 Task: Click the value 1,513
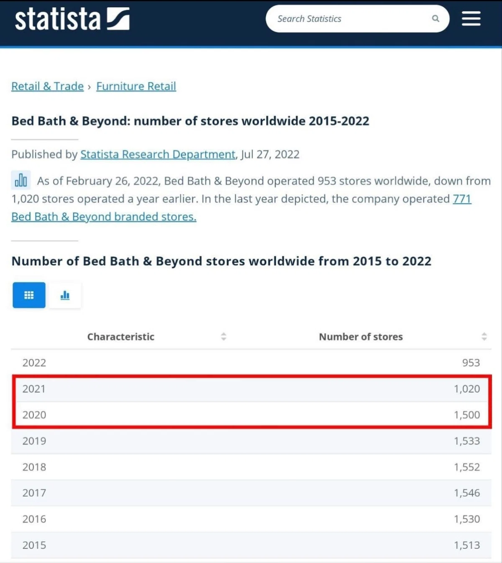467,545
